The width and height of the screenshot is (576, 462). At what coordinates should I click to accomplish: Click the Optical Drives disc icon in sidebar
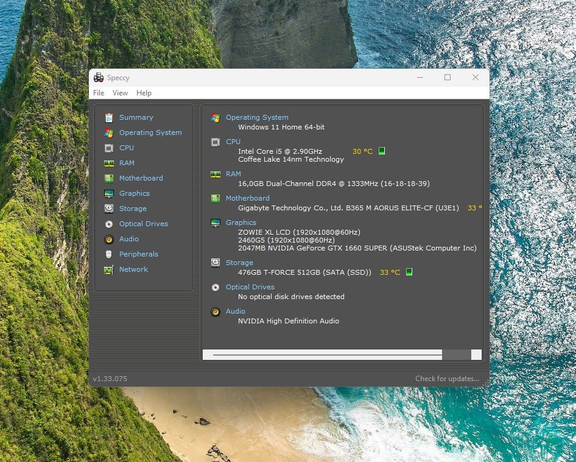[x=109, y=224]
